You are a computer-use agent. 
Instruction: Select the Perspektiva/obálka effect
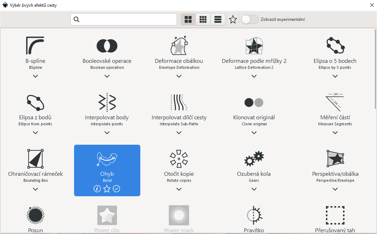click(335, 159)
